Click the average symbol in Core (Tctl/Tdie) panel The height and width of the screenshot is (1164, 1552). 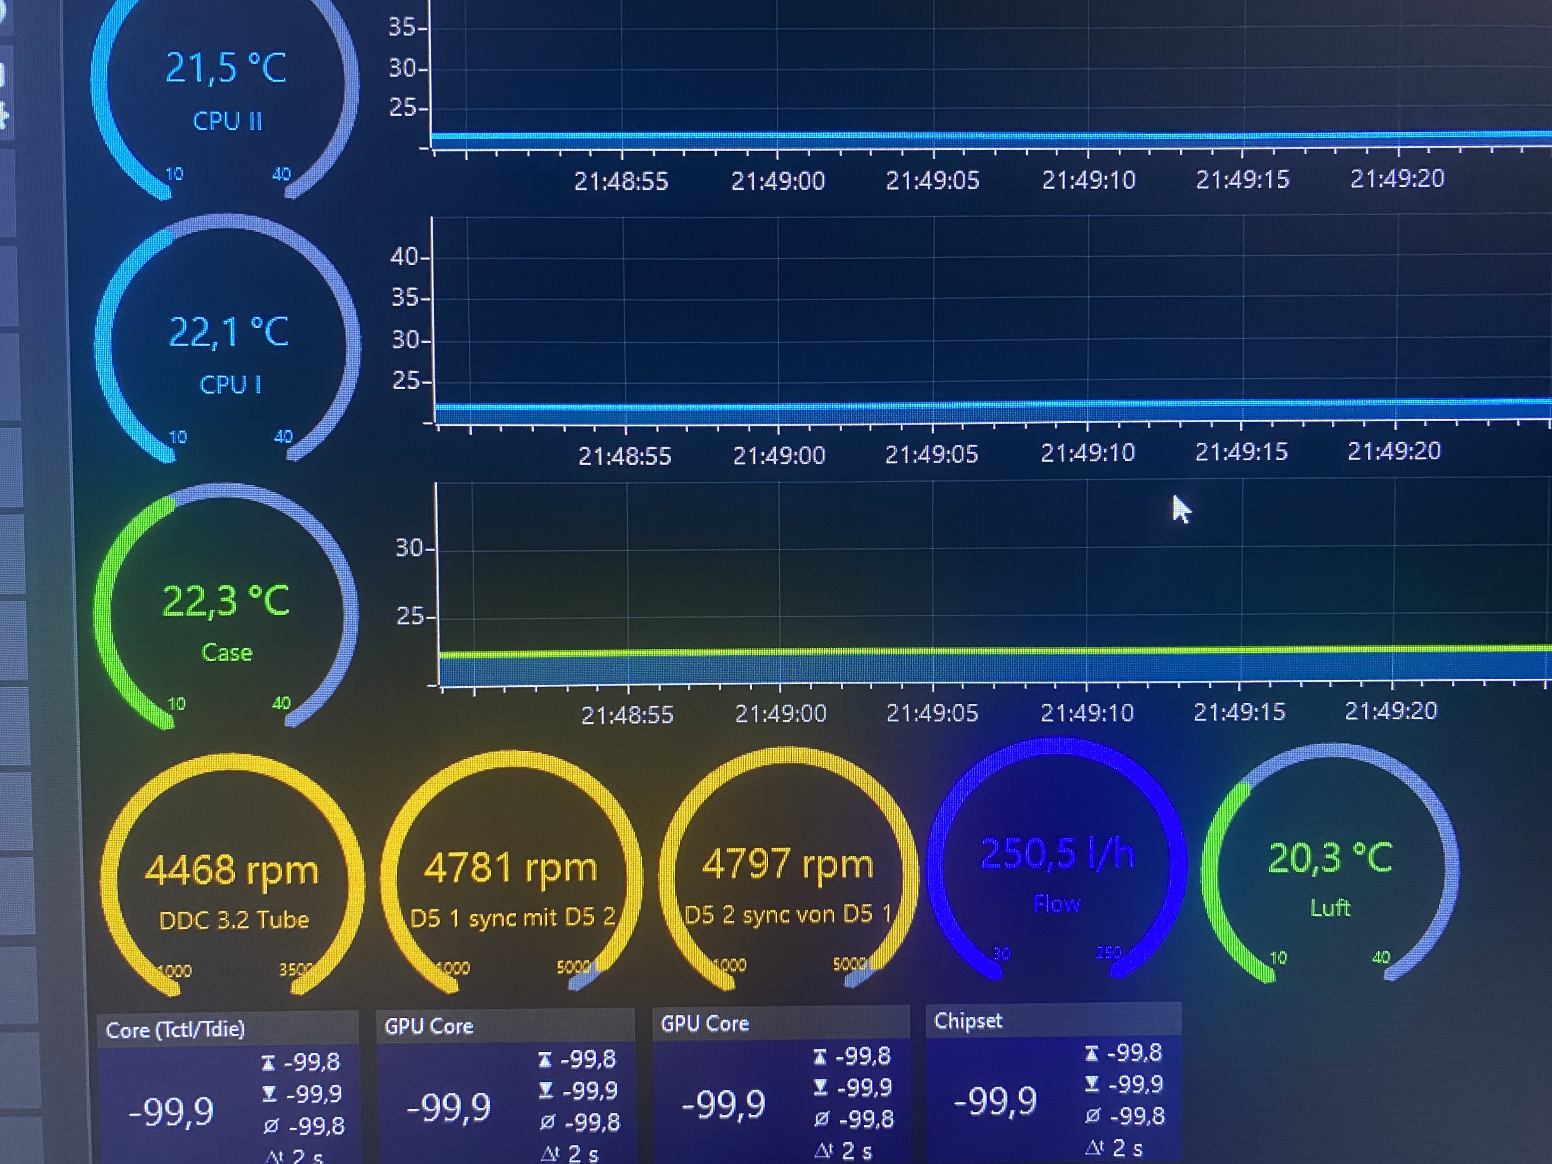click(271, 1127)
